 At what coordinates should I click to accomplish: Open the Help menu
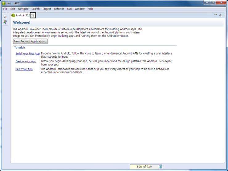click(x=91, y=9)
